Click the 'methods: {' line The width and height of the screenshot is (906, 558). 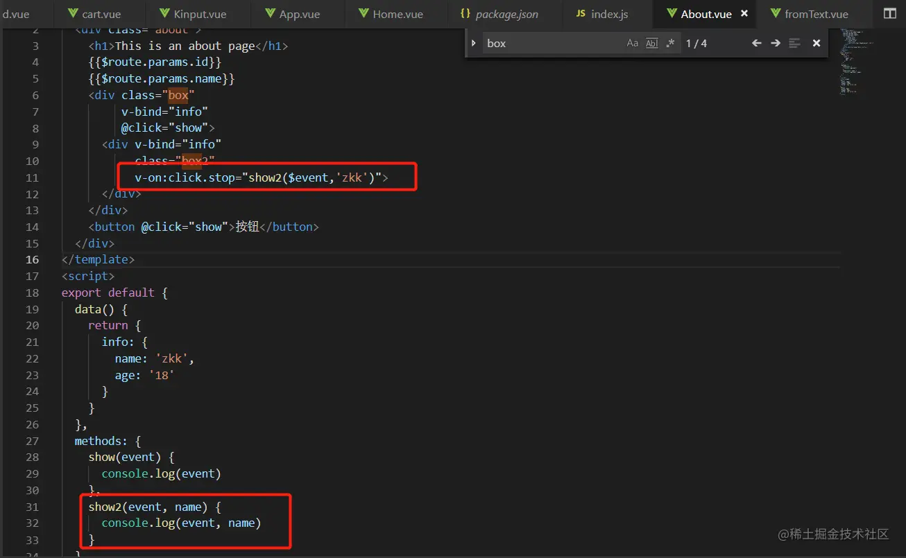pos(108,440)
